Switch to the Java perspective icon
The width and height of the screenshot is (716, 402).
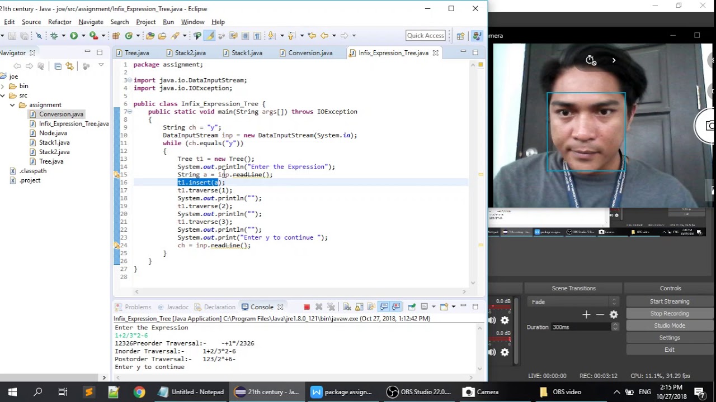pos(477,36)
